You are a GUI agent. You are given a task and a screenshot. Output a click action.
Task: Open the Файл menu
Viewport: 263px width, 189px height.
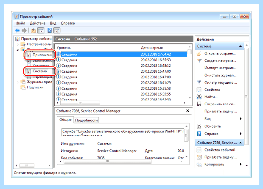[21, 23]
